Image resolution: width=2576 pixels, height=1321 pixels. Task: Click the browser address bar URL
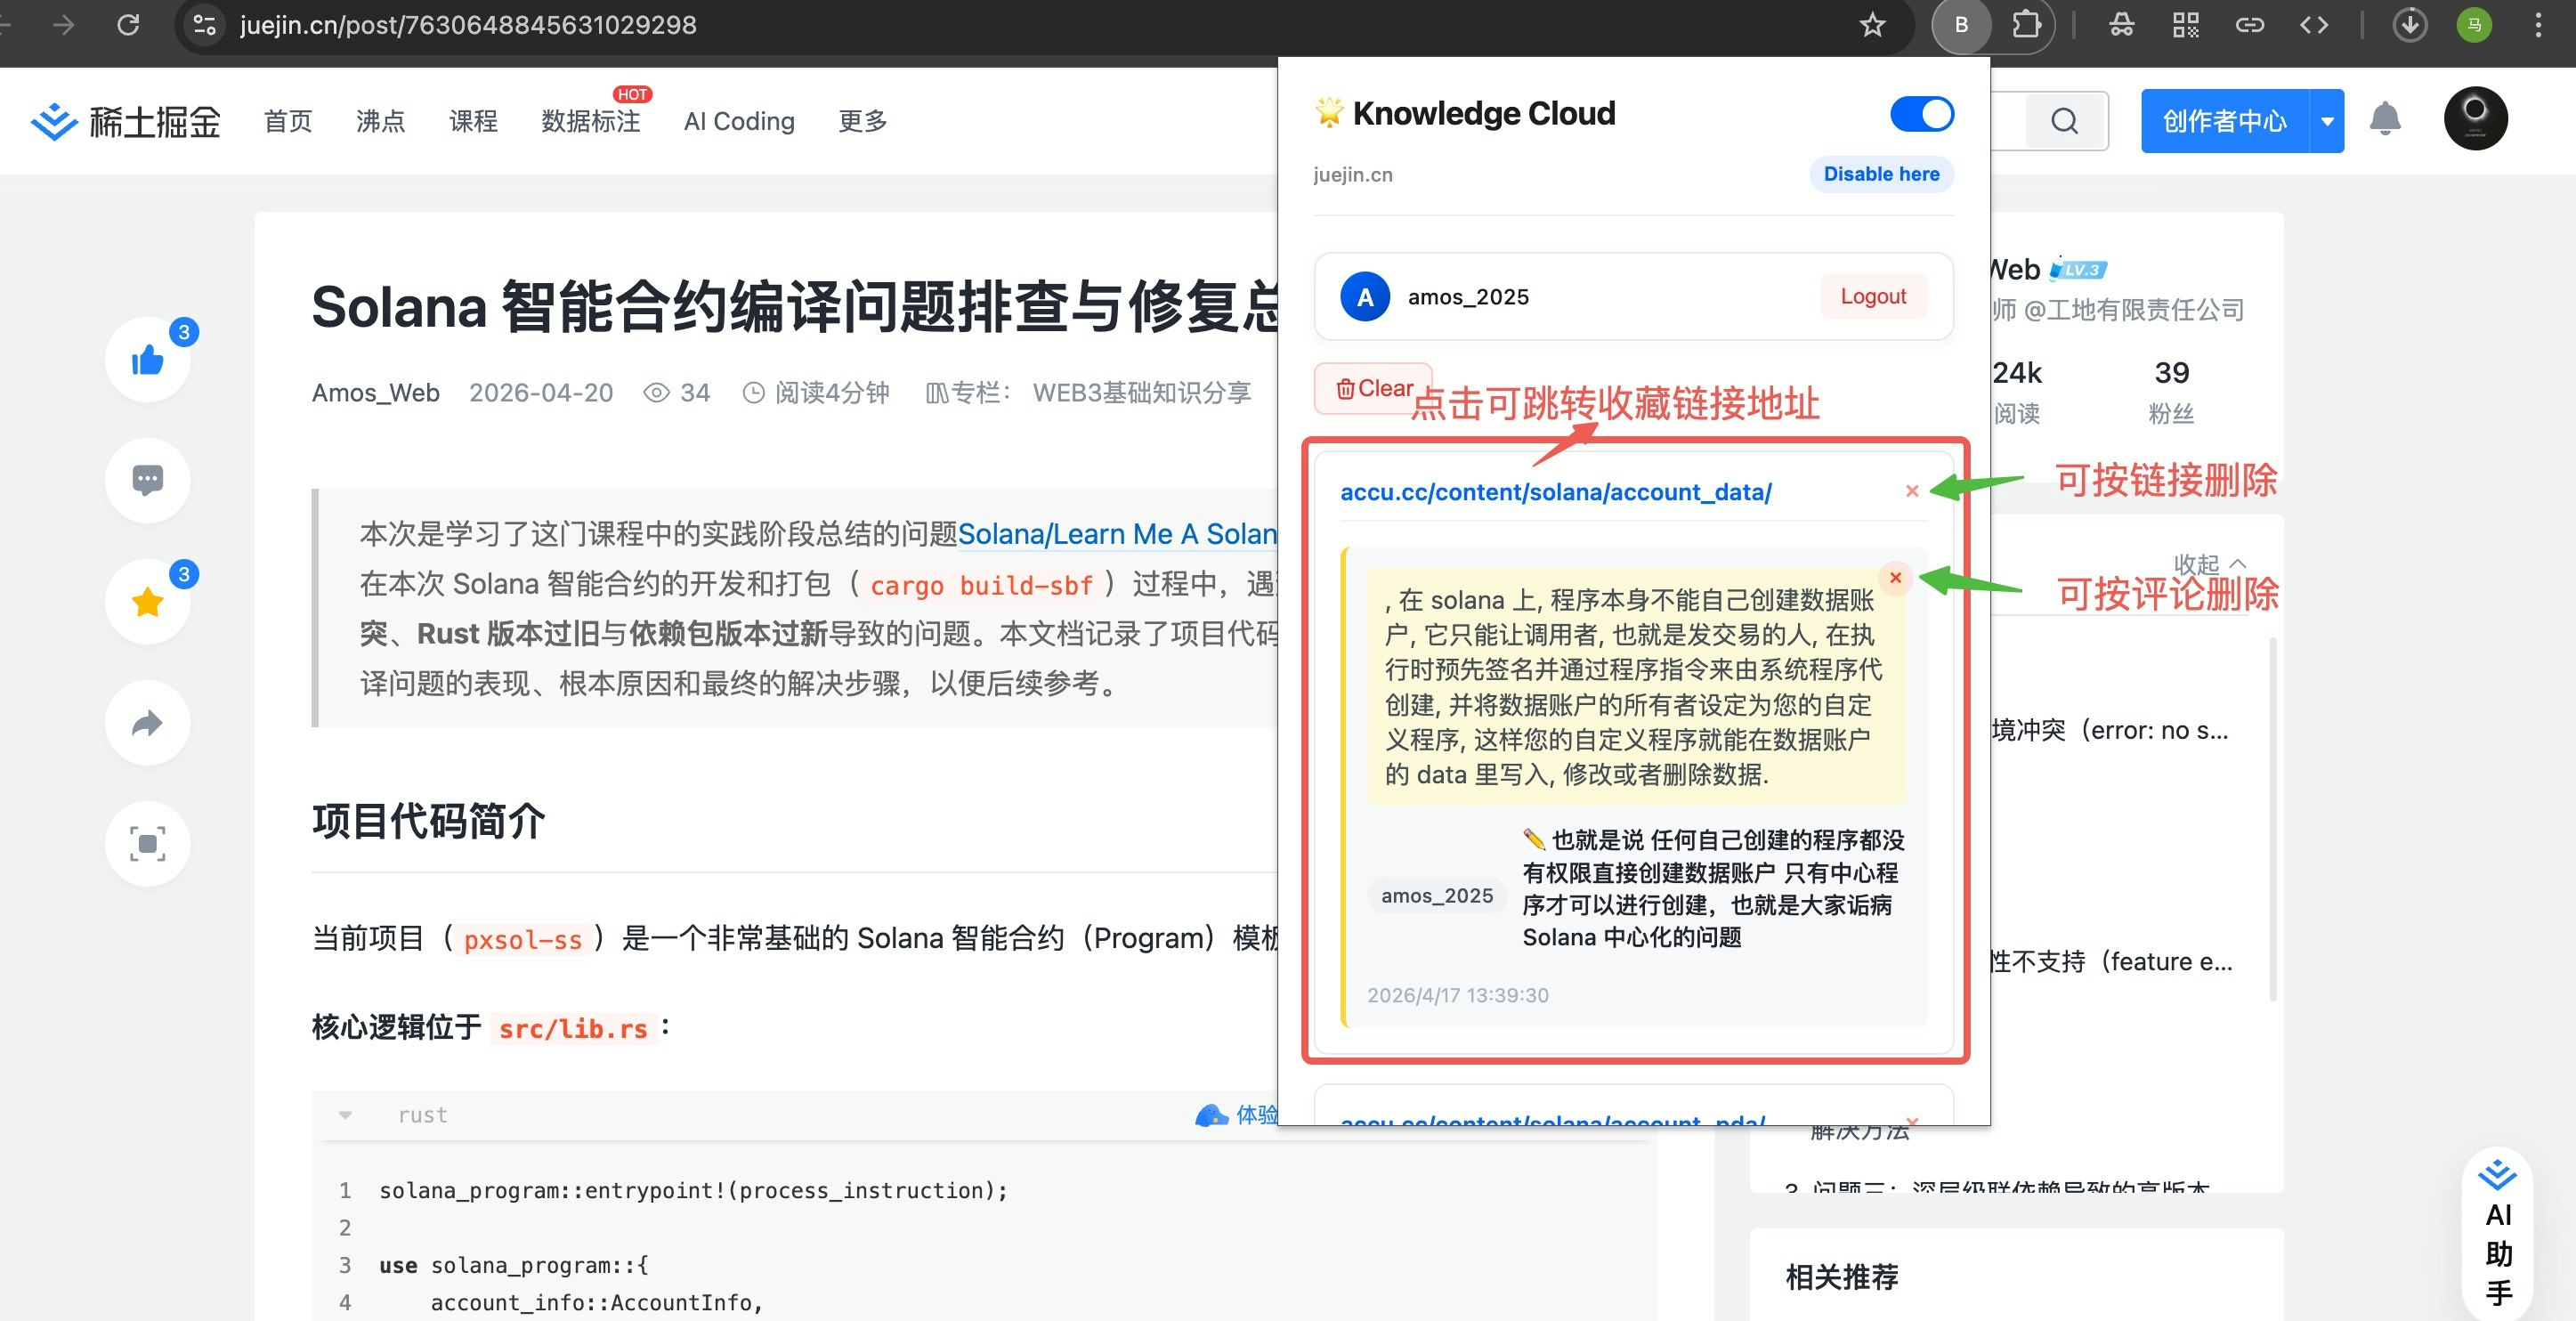pos(468,25)
